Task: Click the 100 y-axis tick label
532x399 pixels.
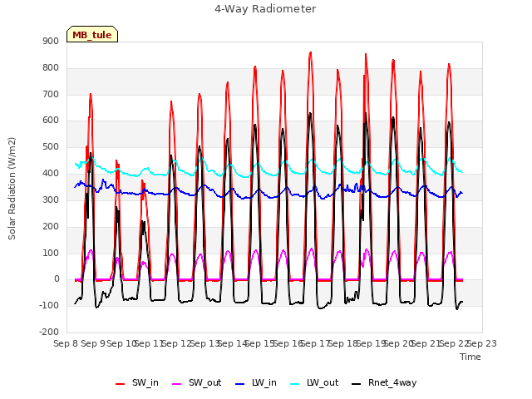Action: point(51,253)
